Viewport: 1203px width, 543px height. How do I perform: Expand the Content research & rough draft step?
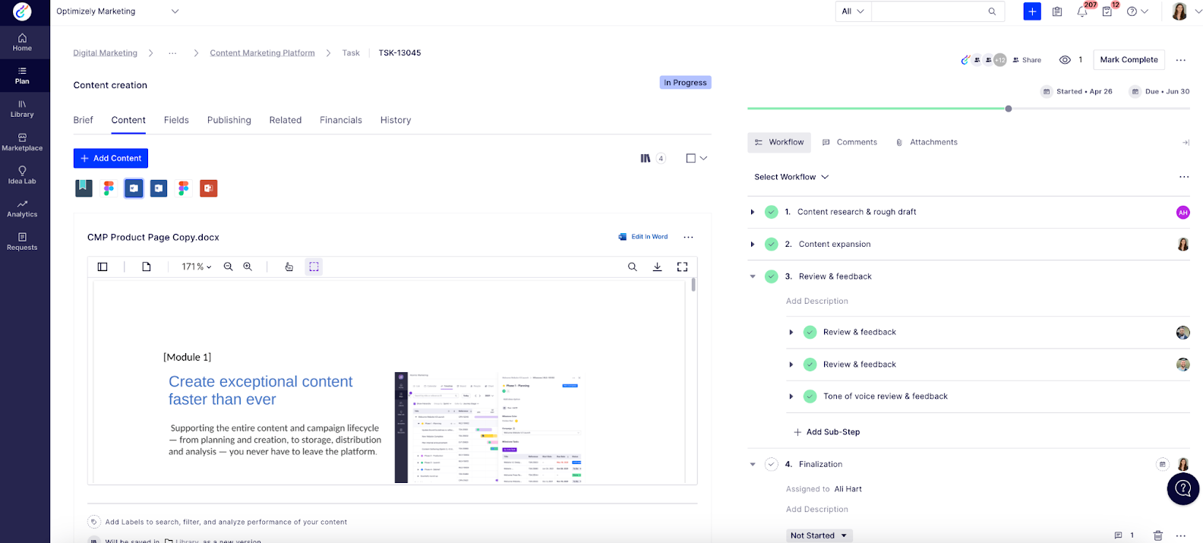753,213
